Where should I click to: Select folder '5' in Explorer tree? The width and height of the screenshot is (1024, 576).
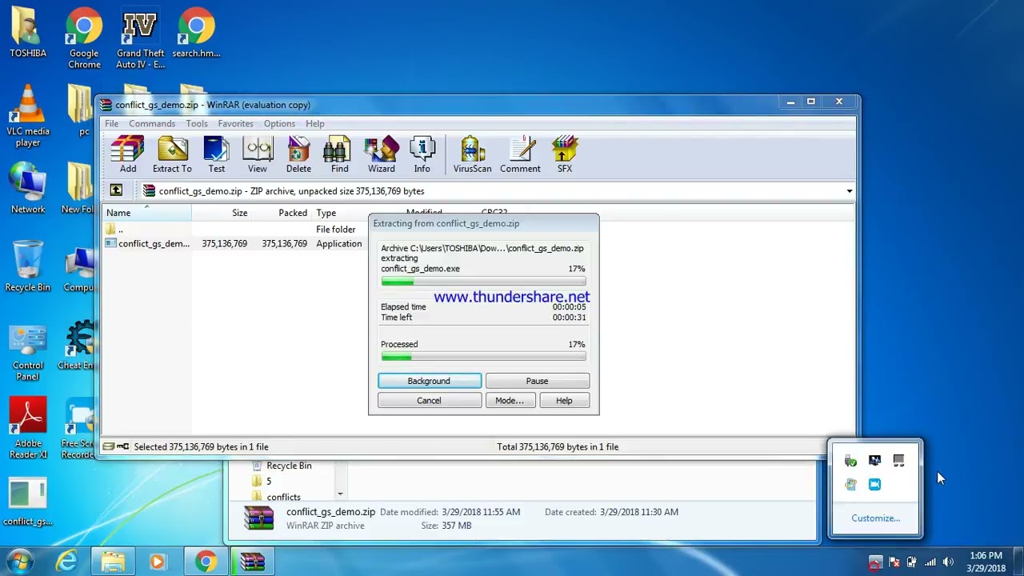coord(262,481)
